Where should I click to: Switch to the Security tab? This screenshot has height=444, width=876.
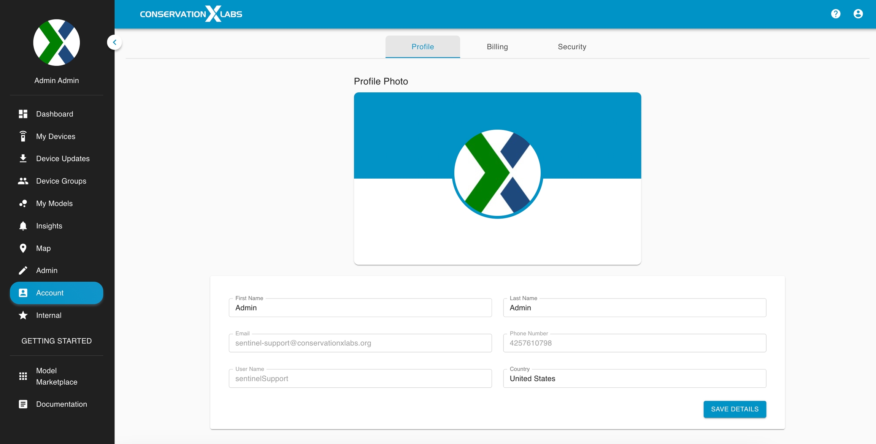coord(572,47)
